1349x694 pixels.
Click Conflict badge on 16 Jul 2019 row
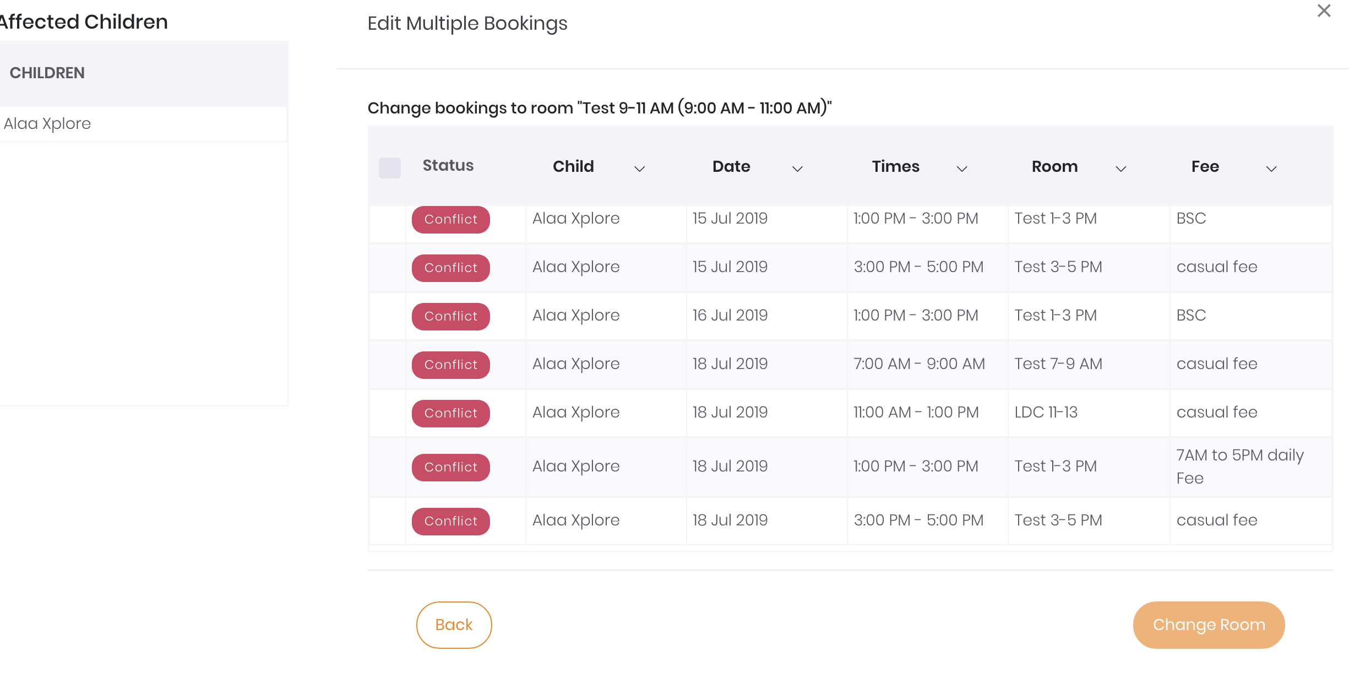click(x=451, y=316)
